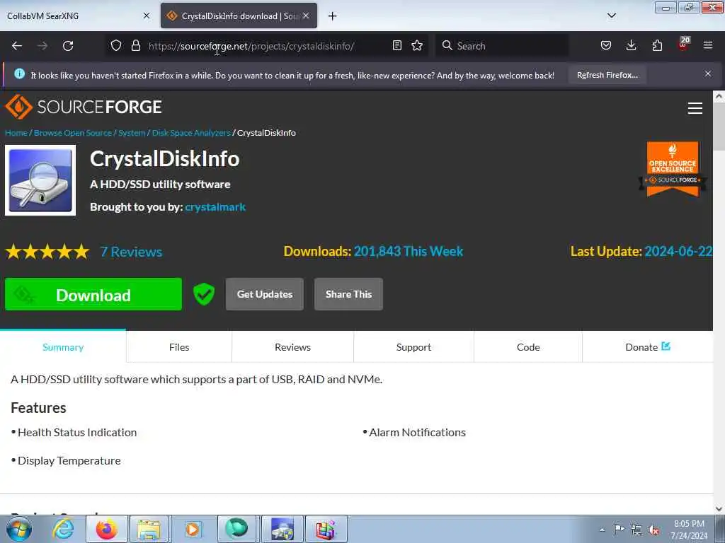This screenshot has height=543, width=725.
Task: Click the Firefox Search box
Action: pos(502,46)
